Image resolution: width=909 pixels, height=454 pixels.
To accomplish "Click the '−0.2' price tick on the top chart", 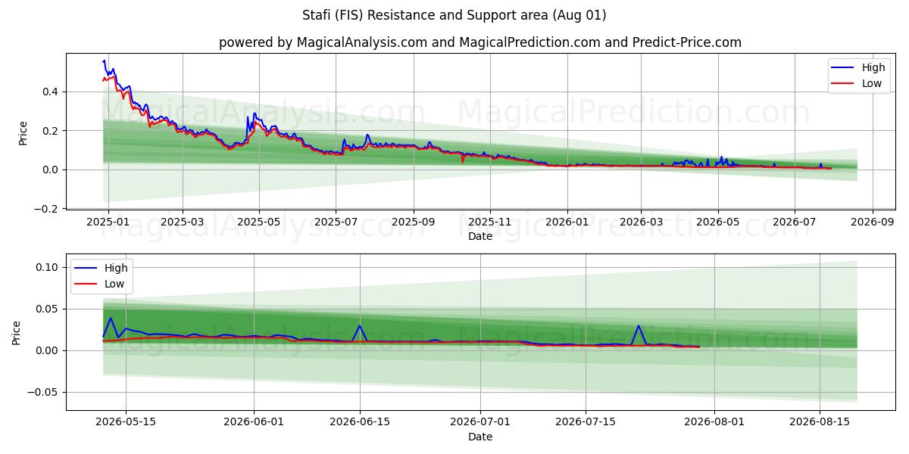I will coord(45,209).
